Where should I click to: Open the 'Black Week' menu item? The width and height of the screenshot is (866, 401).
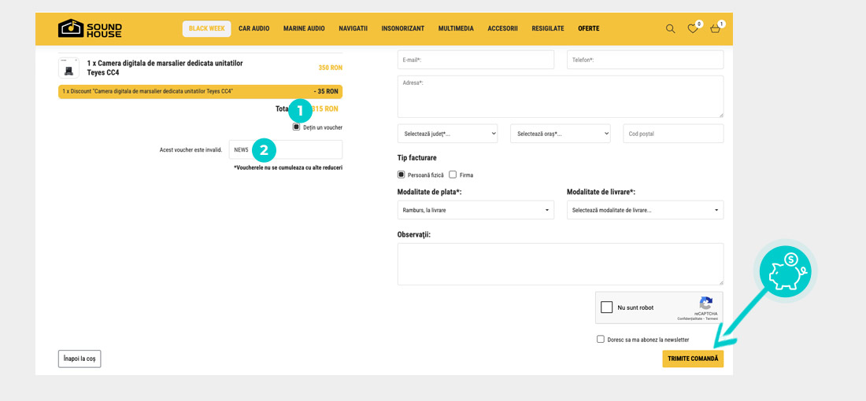[206, 28]
